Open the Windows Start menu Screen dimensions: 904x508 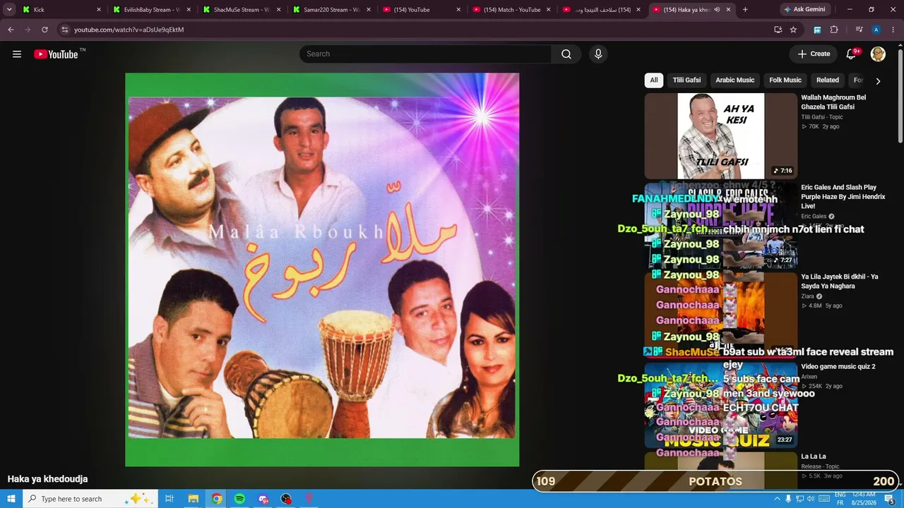[x=11, y=499]
